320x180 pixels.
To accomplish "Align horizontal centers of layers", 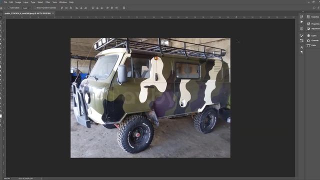I will click(x=81, y=8).
